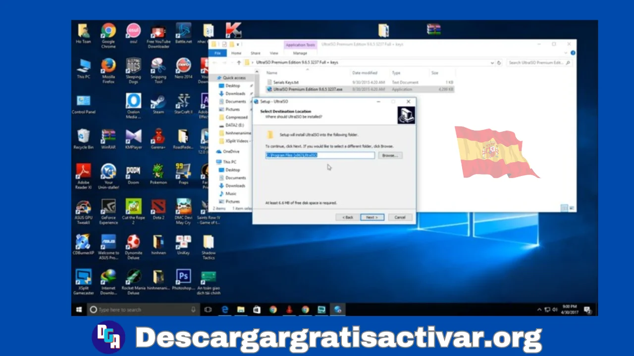Select This PC in Explorer navigation pane
This screenshot has width=634, height=356.
click(229, 162)
